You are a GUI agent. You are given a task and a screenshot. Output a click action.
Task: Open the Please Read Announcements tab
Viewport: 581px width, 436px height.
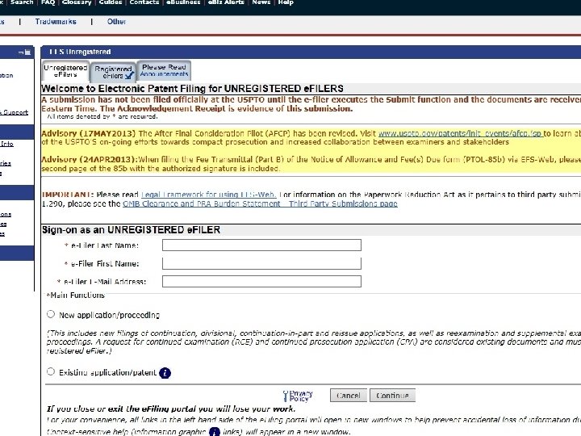click(164, 70)
